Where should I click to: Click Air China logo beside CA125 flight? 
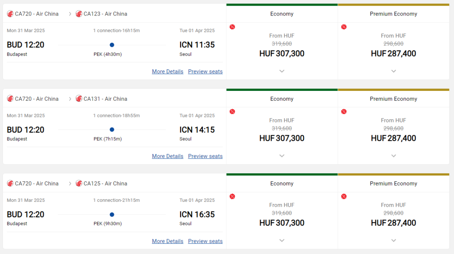(79, 184)
